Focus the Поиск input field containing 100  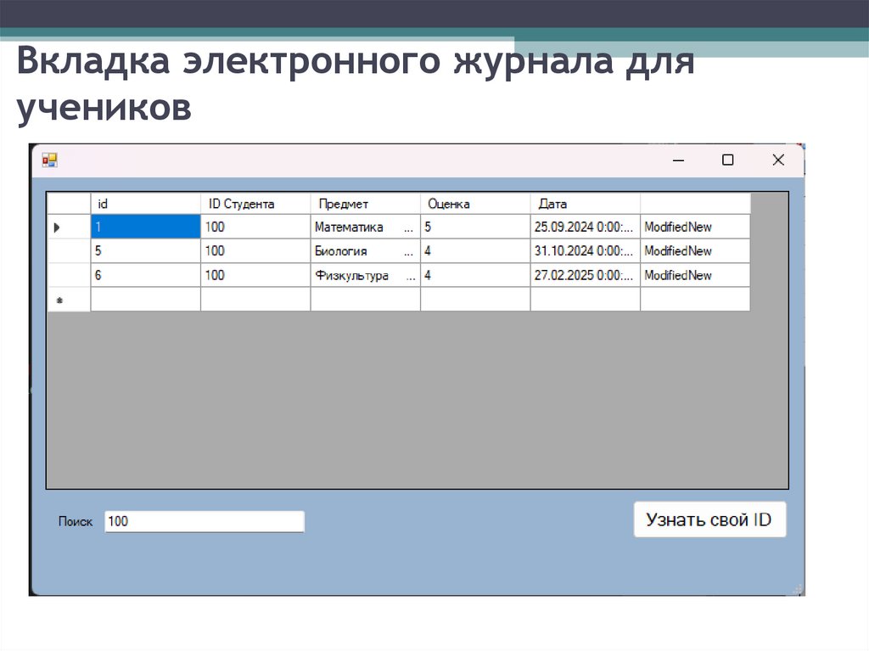pyautogui.click(x=205, y=521)
